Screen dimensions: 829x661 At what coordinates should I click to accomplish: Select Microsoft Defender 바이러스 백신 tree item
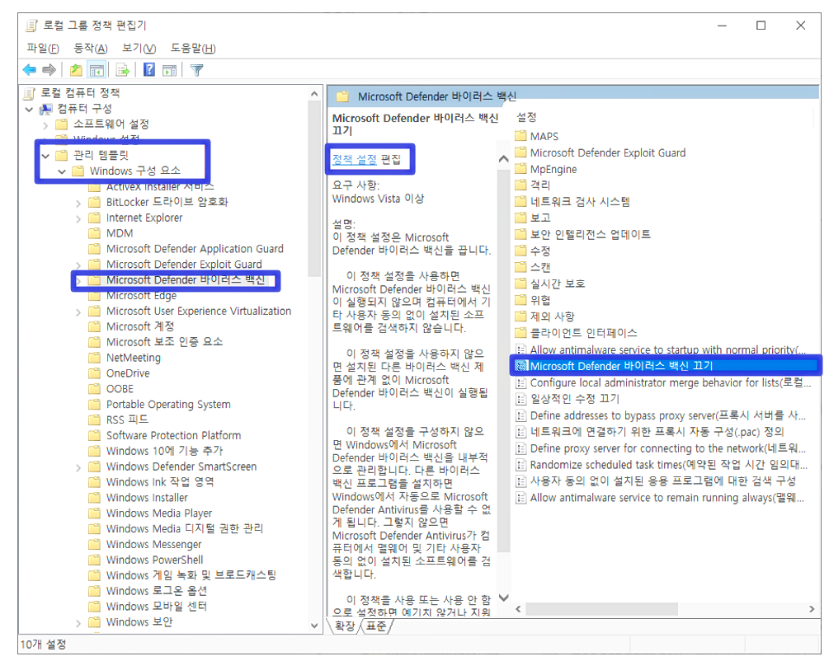(x=185, y=279)
